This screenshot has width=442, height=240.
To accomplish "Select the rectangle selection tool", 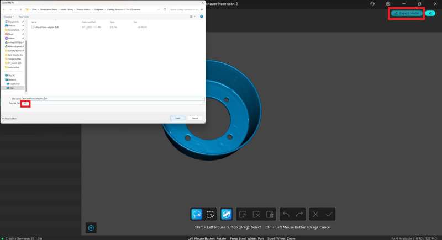I will [210, 214].
